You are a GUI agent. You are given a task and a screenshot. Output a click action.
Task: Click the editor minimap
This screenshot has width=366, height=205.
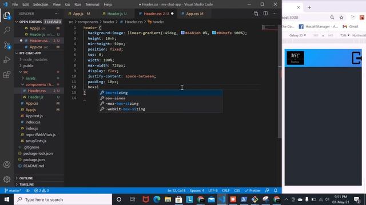coord(269,28)
